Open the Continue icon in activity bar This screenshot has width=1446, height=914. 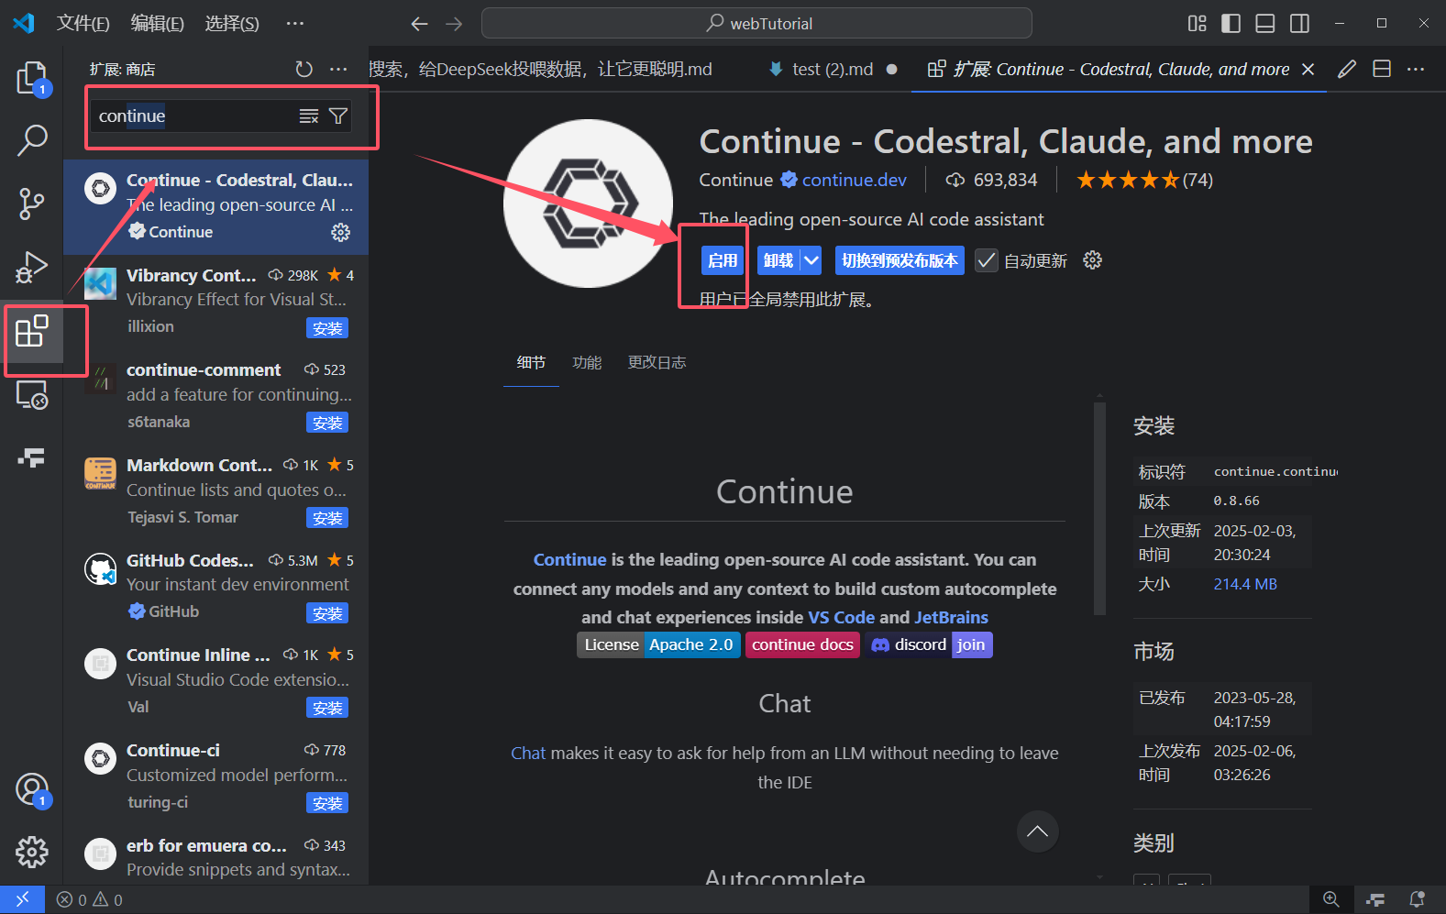[x=32, y=457]
